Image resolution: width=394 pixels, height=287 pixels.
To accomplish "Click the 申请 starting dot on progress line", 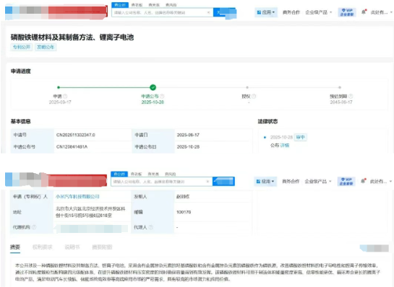I will [59, 87].
